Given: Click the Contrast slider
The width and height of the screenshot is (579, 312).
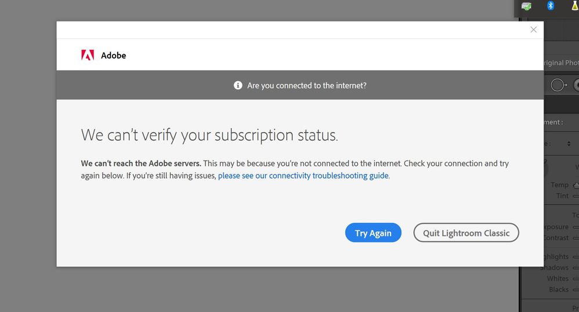Looking at the screenshot, I should coord(576,238).
